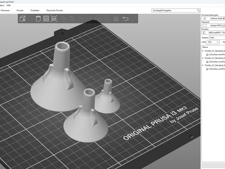Click the white filament color swatch
The height and width of the screenshot is (169, 225).
coord(205,26)
